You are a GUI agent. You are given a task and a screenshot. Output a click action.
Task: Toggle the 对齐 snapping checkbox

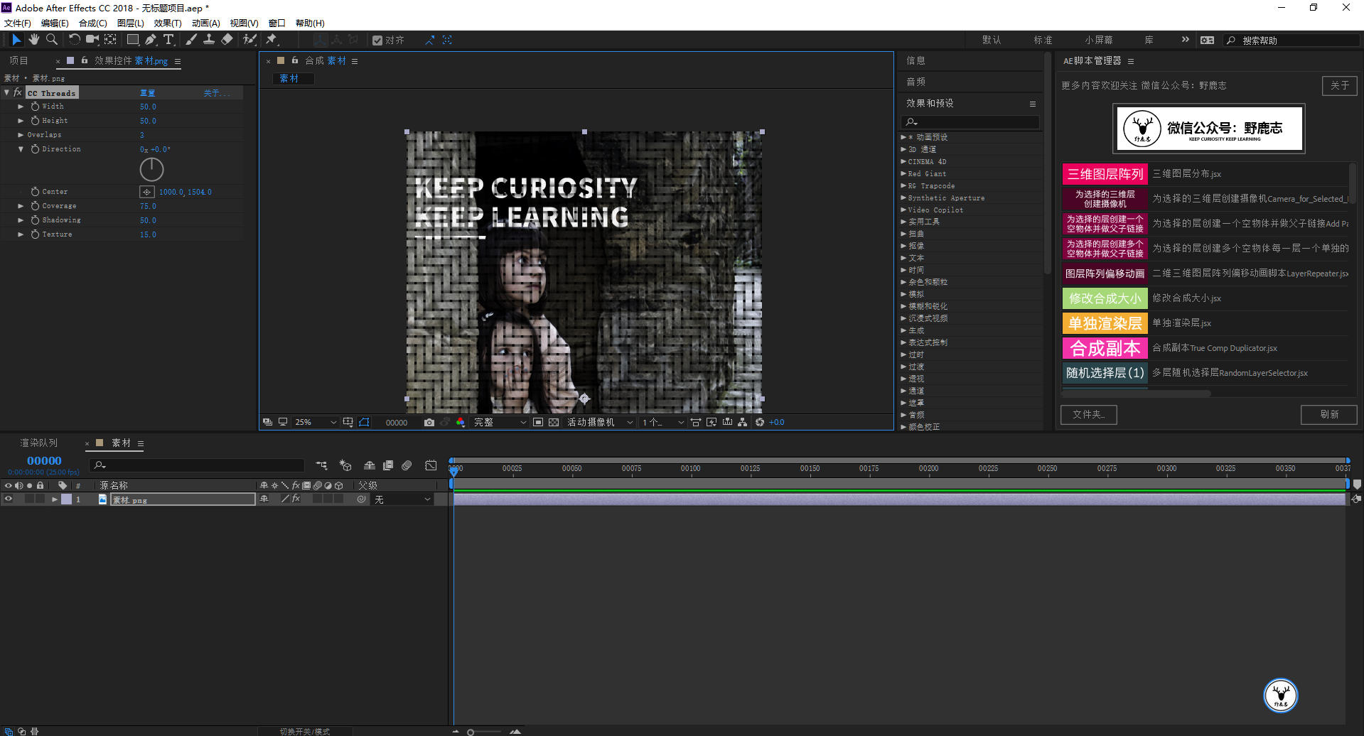coord(377,40)
